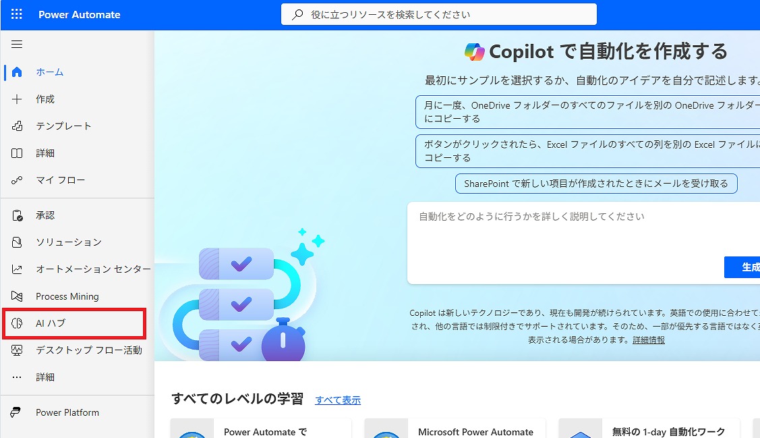Open the app launcher waffle icon
Image resolution: width=760 pixels, height=438 pixels.
pyautogui.click(x=17, y=14)
